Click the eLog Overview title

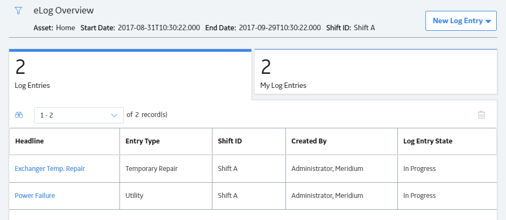(x=64, y=10)
